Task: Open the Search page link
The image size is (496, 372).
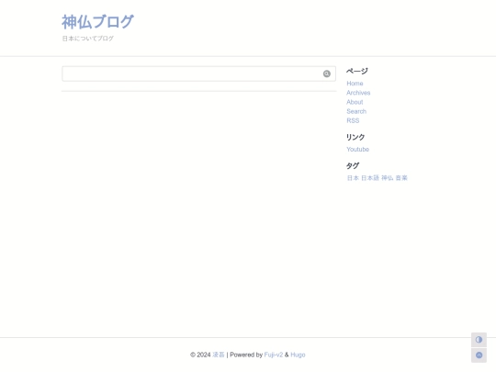Action: click(x=356, y=111)
